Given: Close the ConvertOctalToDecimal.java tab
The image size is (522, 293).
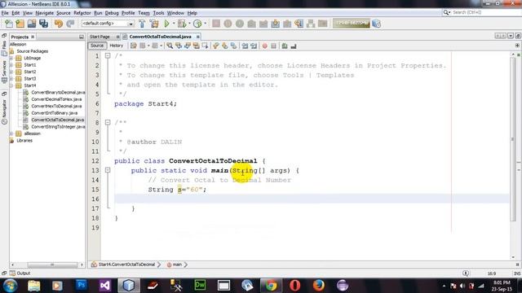Looking at the screenshot, I should click(197, 37).
